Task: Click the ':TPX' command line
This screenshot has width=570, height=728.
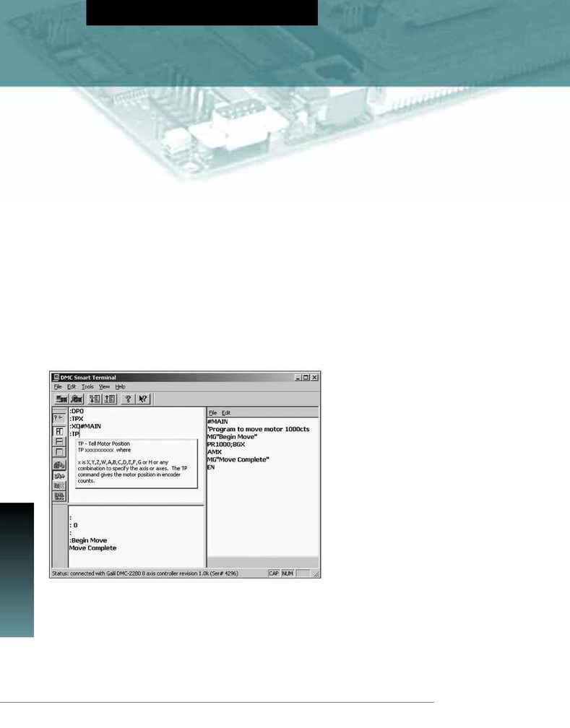Action: 77,419
